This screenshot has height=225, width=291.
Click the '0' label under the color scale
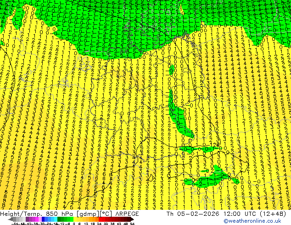click(x=74, y=224)
